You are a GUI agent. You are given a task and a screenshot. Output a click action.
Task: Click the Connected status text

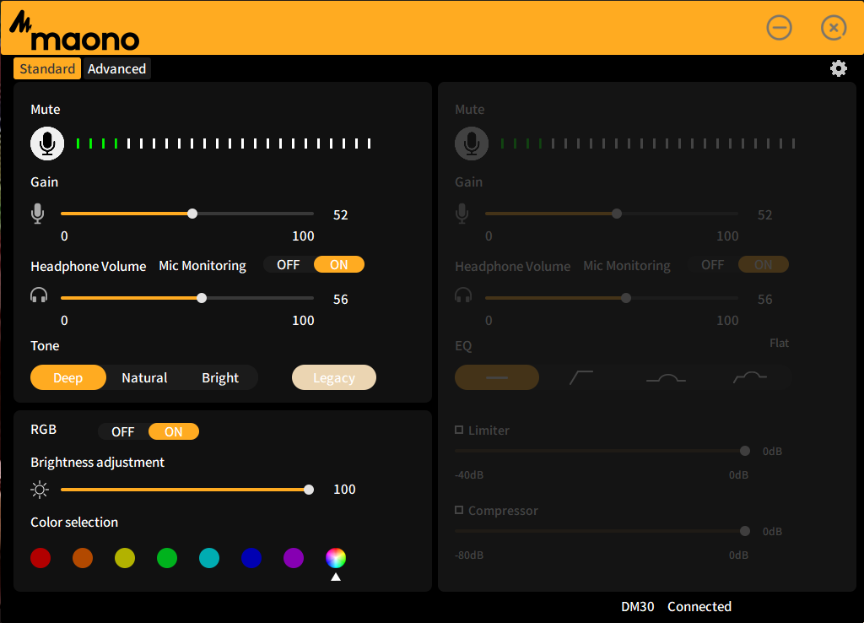pyautogui.click(x=699, y=606)
